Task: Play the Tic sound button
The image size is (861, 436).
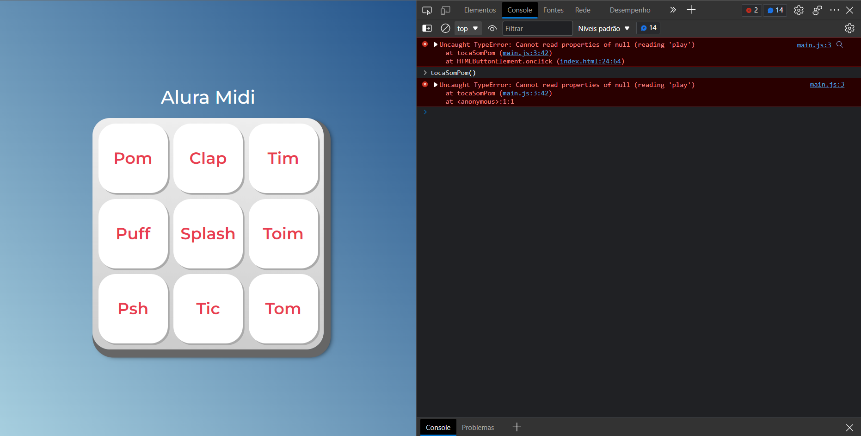Action: pyautogui.click(x=208, y=309)
